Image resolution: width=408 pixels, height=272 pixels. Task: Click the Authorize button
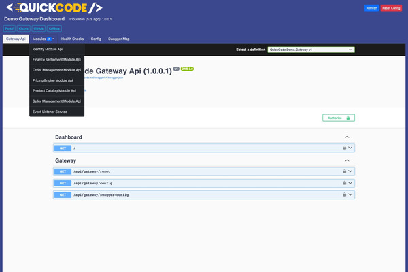click(x=339, y=118)
